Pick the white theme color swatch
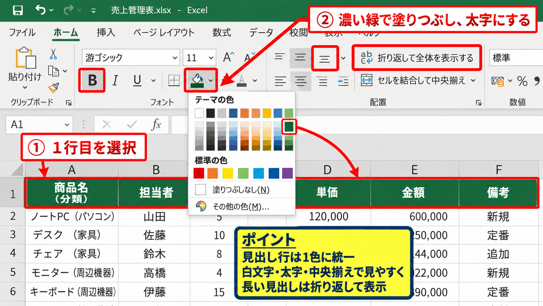 pos(199,113)
